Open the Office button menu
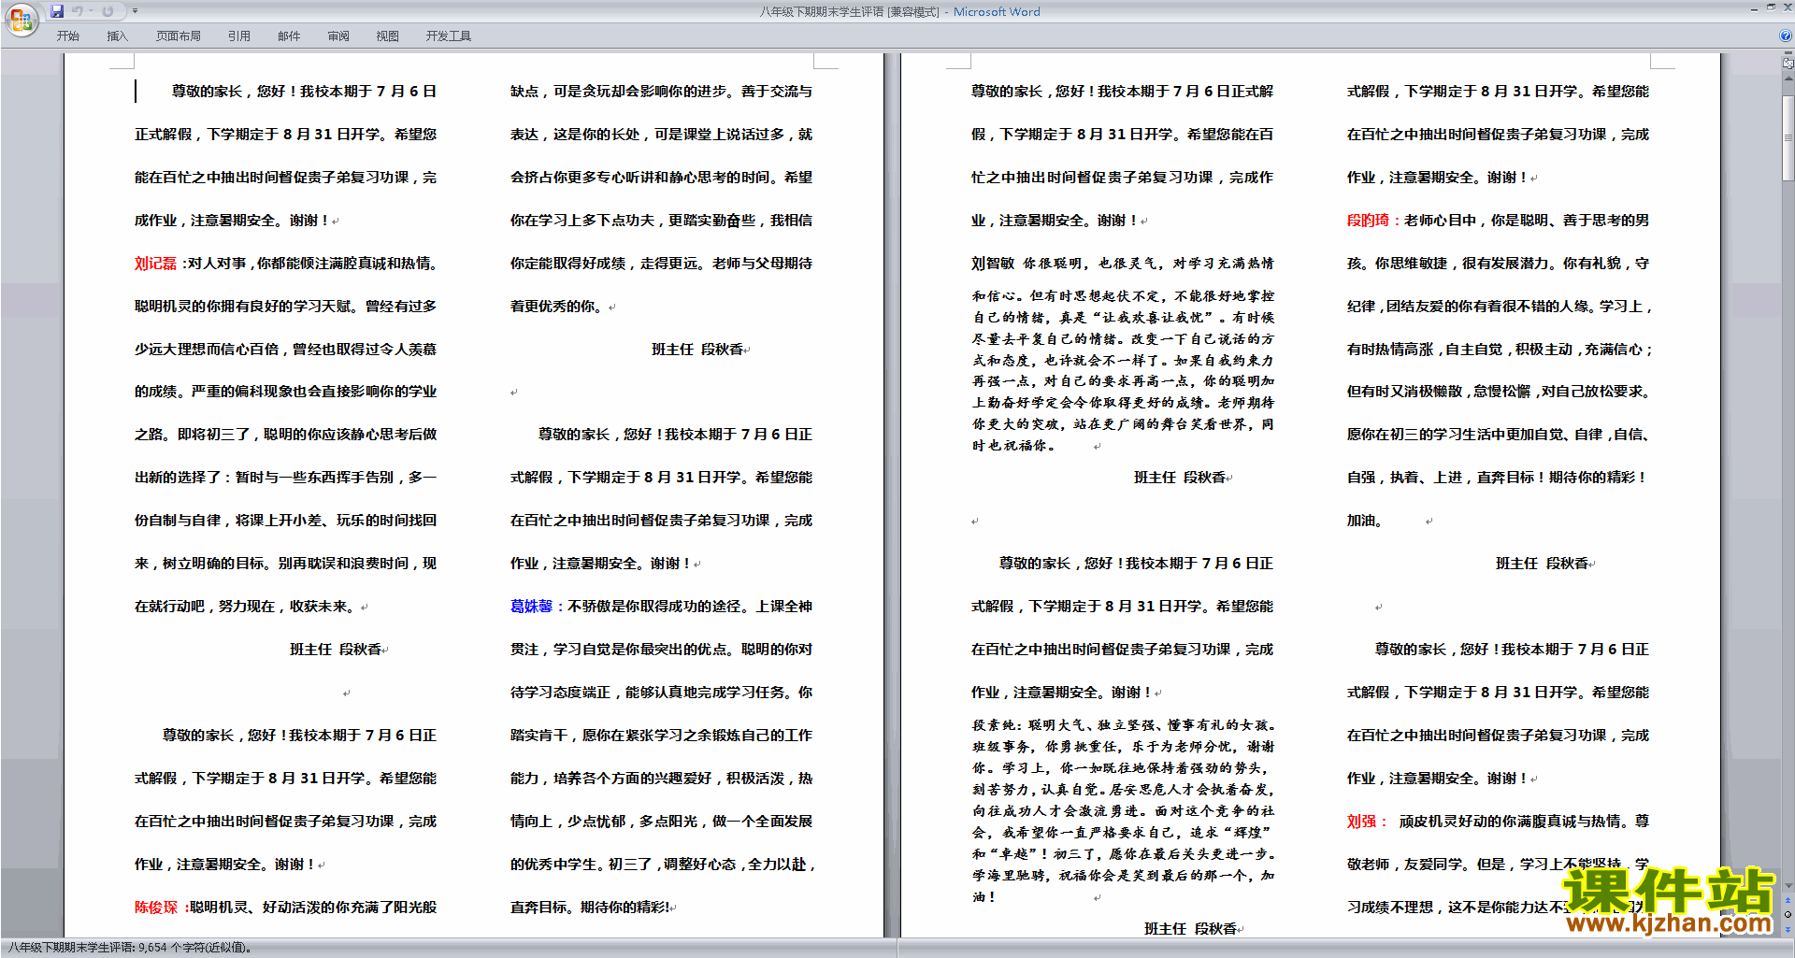 click(x=21, y=20)
